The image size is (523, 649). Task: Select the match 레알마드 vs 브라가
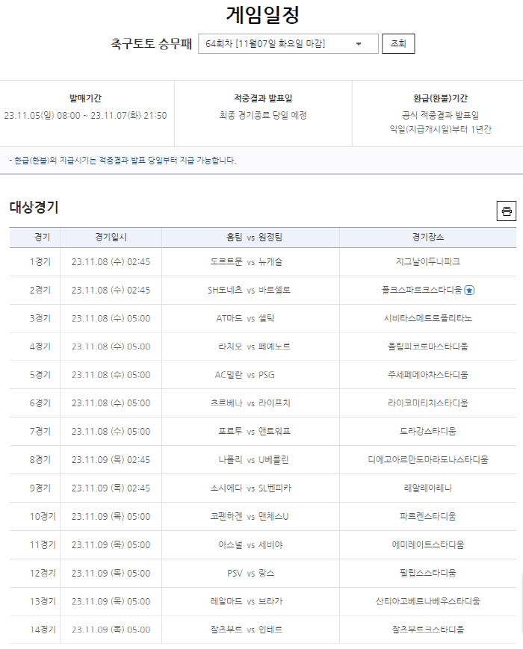[247, 601]
